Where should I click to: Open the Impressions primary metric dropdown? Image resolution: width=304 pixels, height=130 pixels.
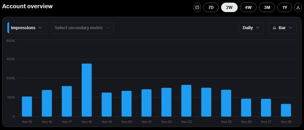(x=27, y=28)
